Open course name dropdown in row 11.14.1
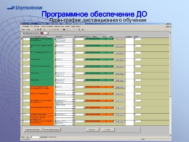This screenshot has height=142, width=189. pyautogui.click(x=55, y=46)
